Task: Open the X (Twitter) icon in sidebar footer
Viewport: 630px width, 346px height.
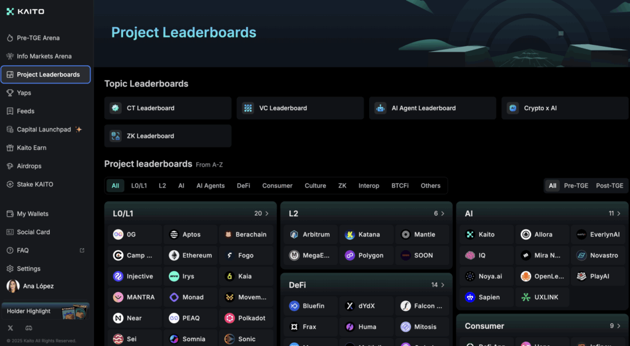Action: point(10,328)
